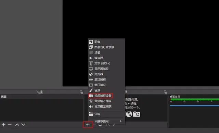Select 音频输入捕获 audio input capture

click(x=106, y=101)
